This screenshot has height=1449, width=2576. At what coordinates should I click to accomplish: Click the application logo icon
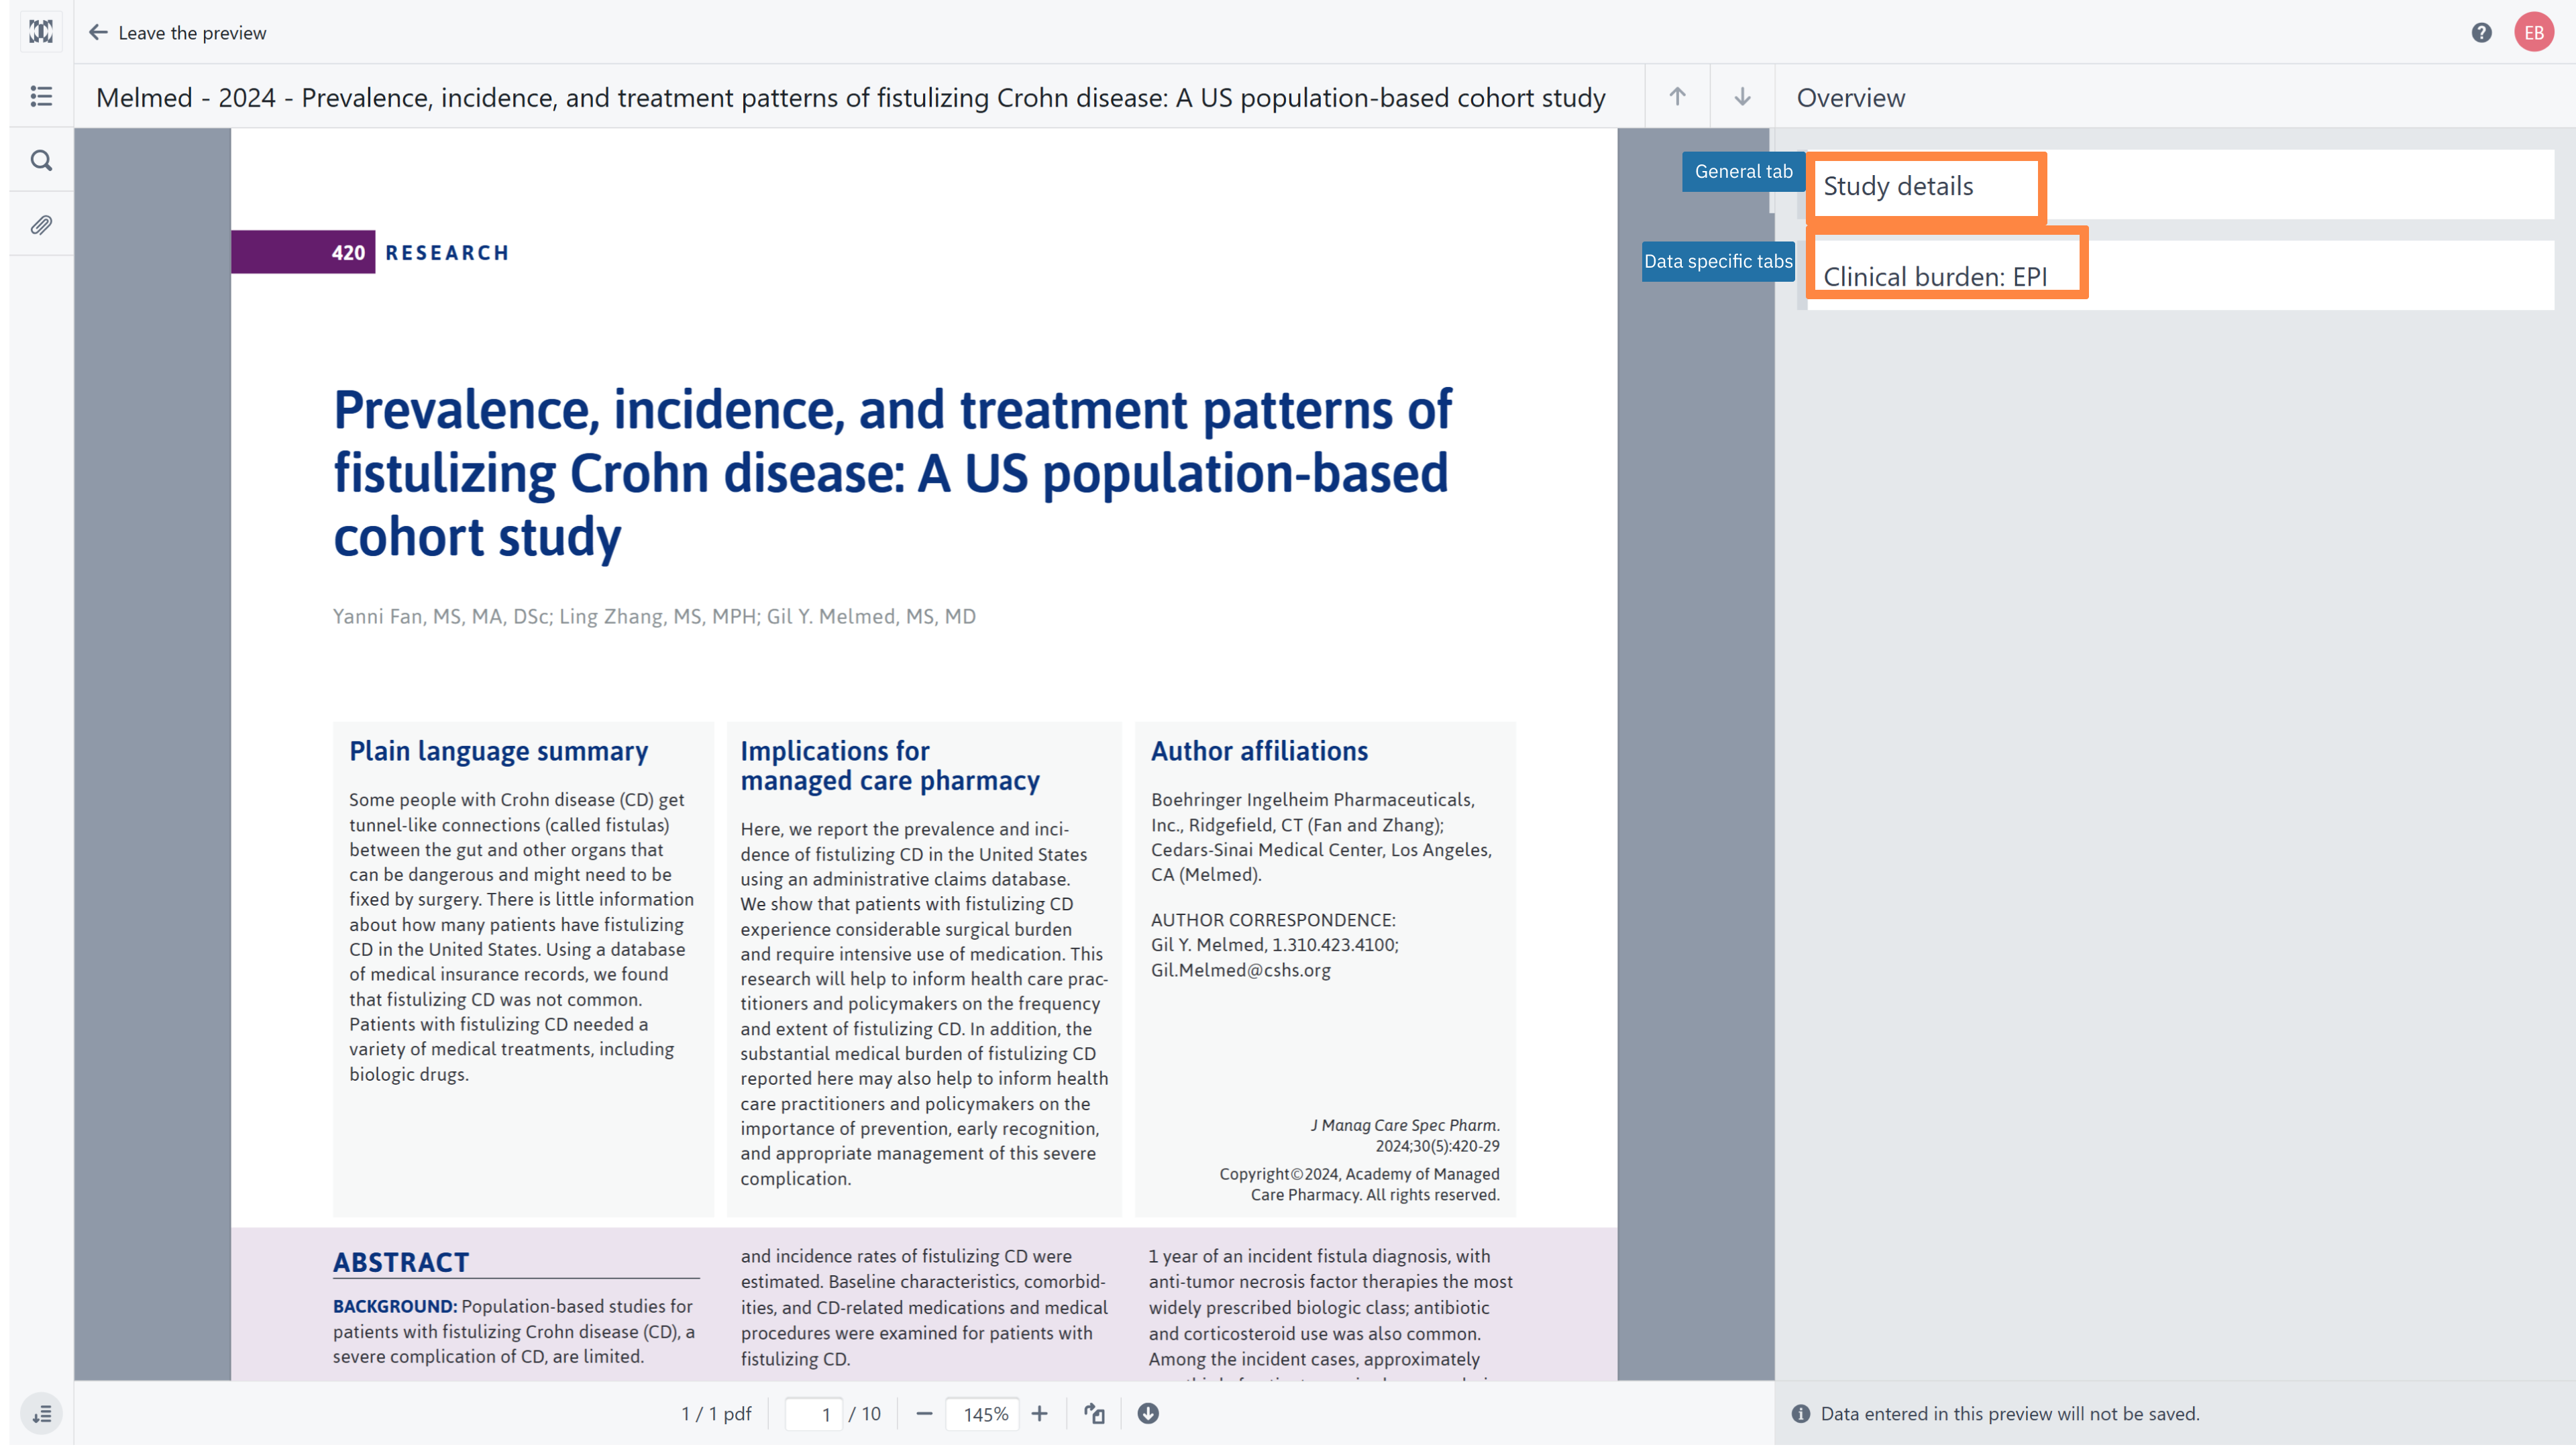click(x=41, y=32)
